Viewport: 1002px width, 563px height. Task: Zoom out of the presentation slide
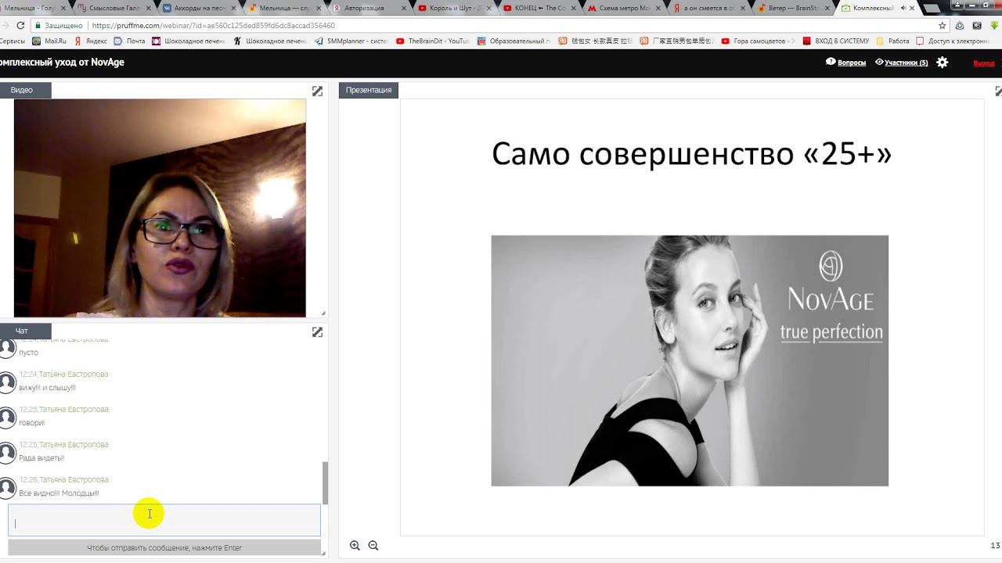[x=373, y=545]
